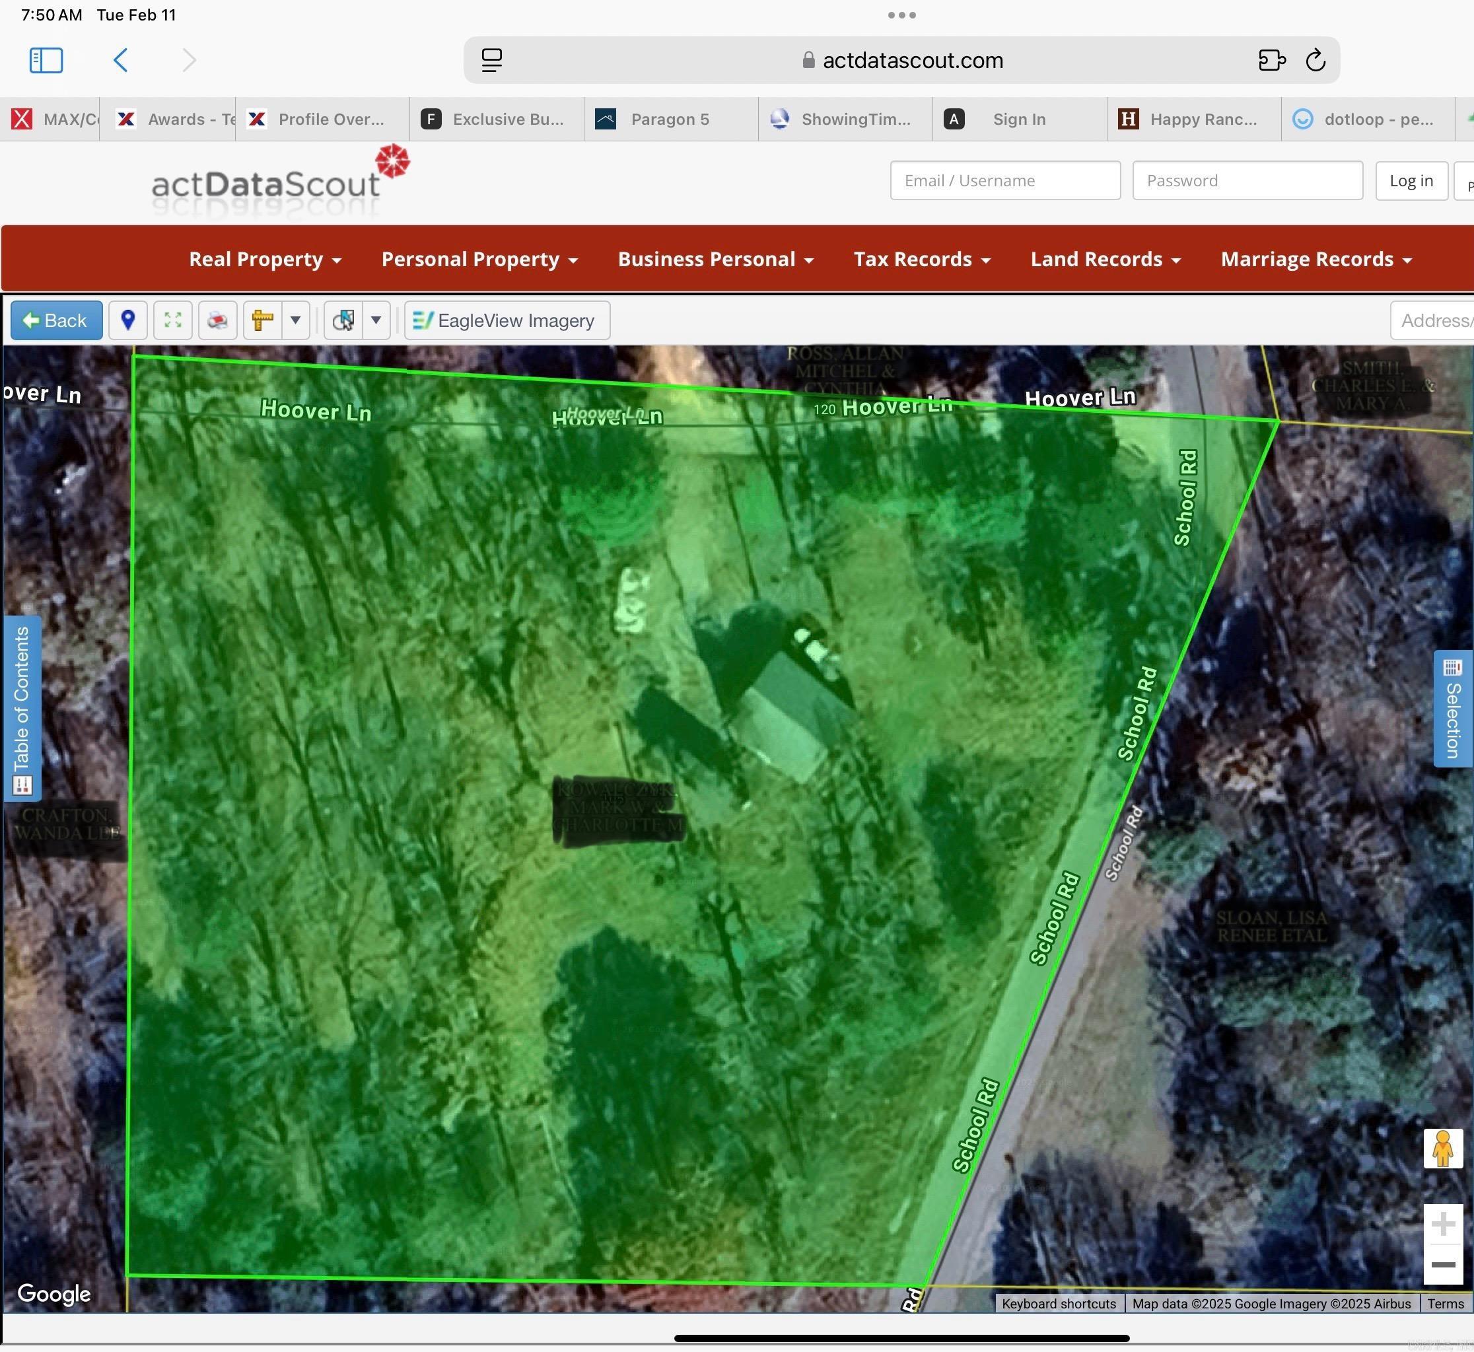Click the blue Back button

click(56, 320)
